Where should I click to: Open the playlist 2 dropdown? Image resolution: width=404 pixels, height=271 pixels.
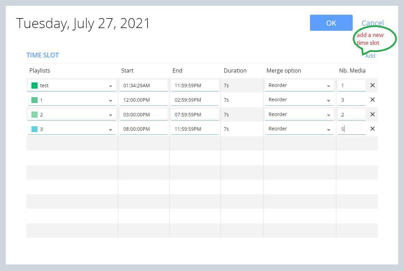pyautogui.click(x=72, y=115)
